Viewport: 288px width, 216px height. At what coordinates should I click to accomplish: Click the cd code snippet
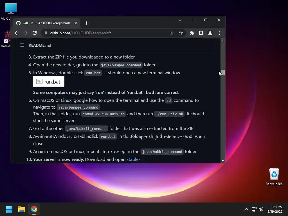tap(169, 100)
